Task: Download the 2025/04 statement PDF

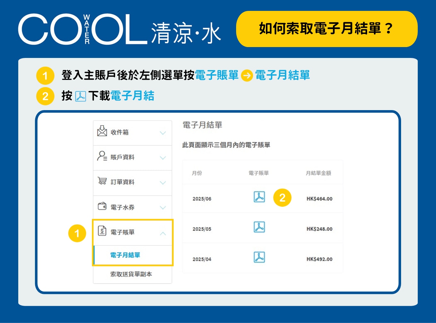Action: tap(259, 257)
